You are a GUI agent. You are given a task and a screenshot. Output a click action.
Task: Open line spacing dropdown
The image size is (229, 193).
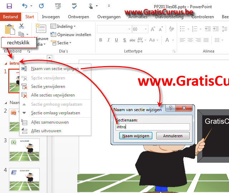(225, 29)
